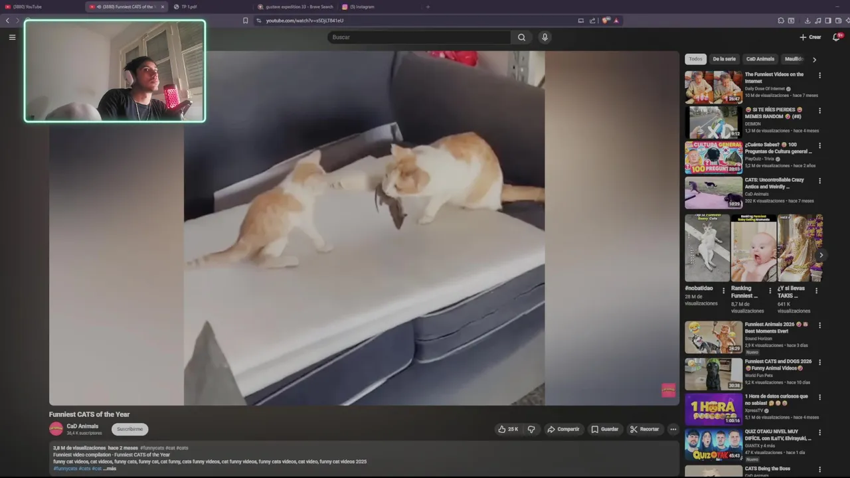
Task: Click the CATS Being the Boss title
Action: [x=767, y=469]
